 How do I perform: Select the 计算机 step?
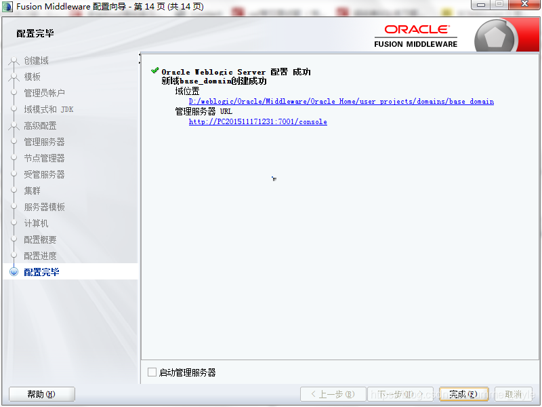click(36, 223)
